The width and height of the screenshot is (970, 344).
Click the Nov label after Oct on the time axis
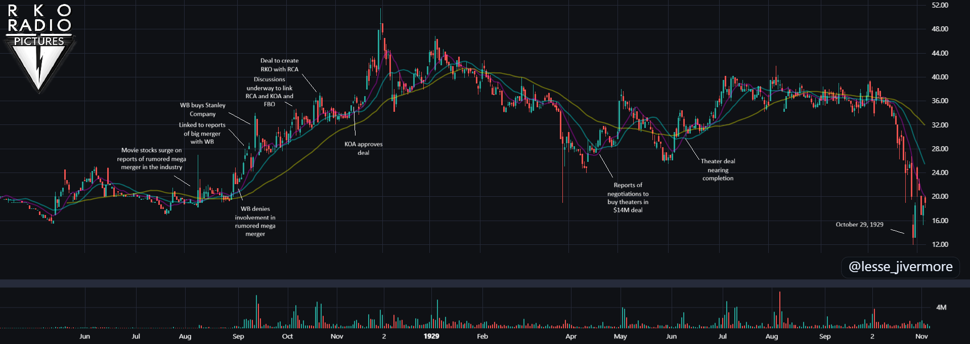[x=337, y=336]
